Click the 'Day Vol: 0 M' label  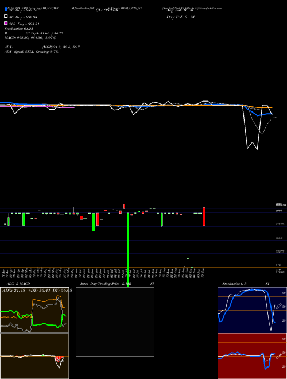pos(180,17)
